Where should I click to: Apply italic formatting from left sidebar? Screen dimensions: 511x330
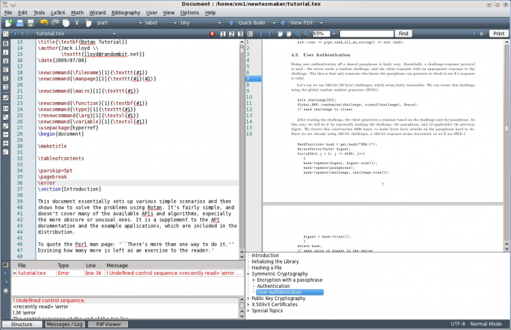pyautogui.click(x=5, y=52)
